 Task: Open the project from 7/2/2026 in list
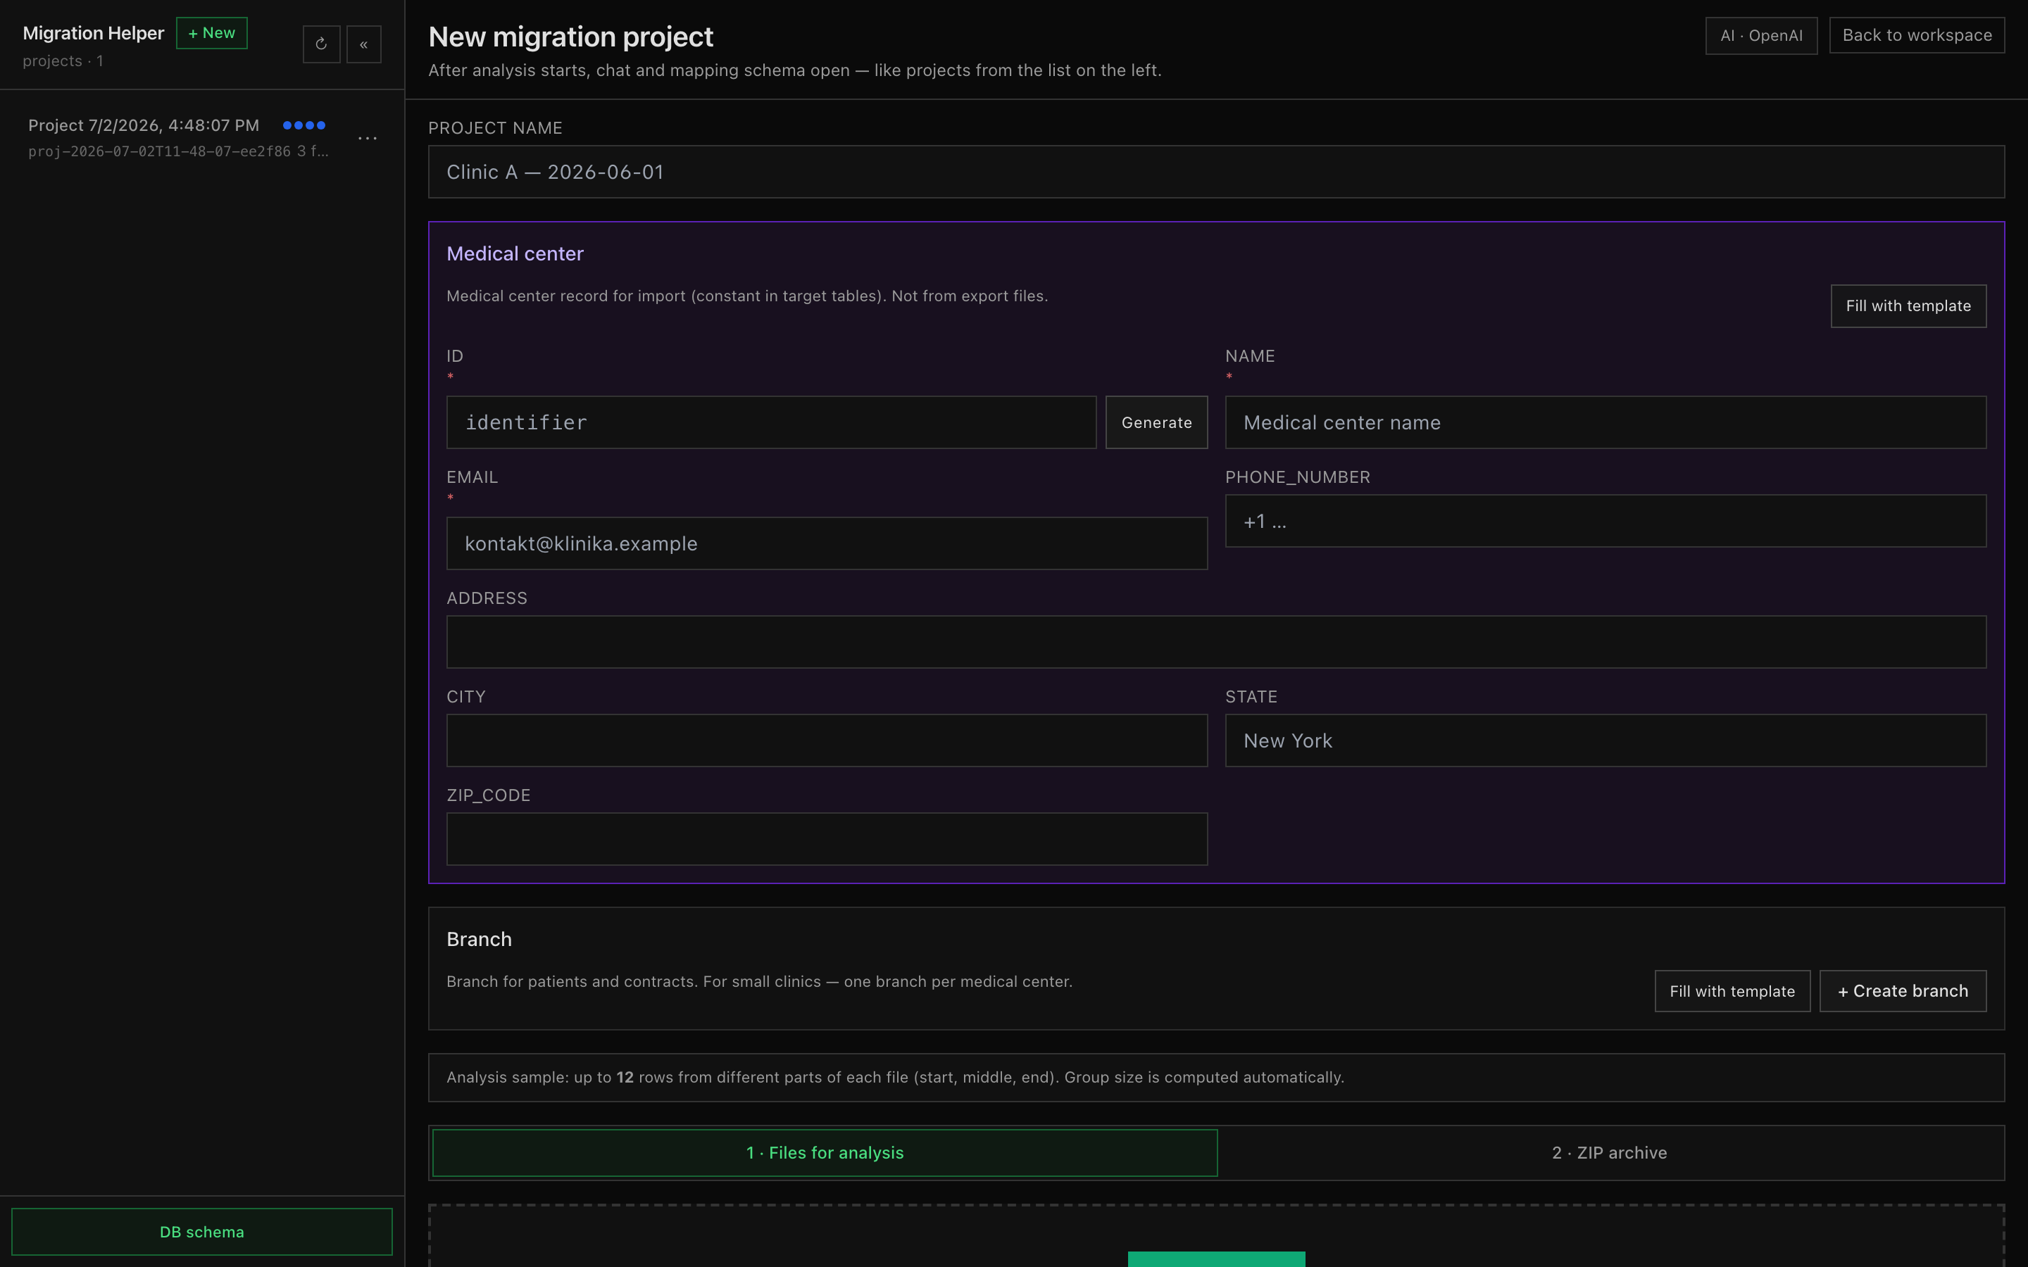click(178, 137)
